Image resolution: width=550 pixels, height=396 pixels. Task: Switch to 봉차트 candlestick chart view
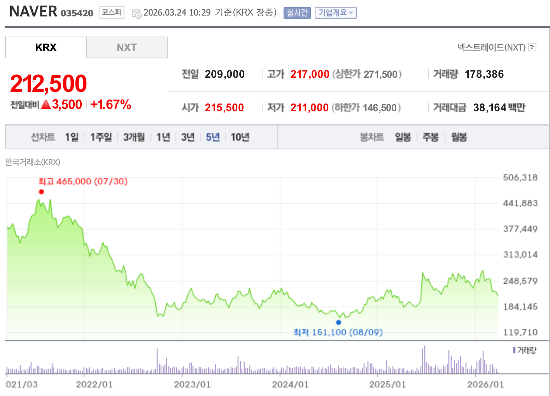click(371, 137)
